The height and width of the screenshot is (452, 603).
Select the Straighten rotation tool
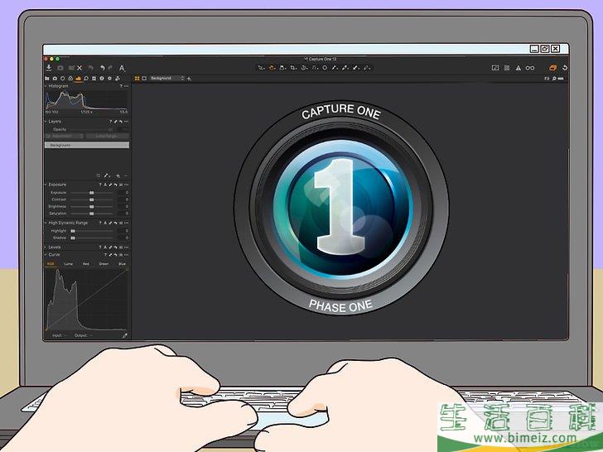tap(304, 68)
